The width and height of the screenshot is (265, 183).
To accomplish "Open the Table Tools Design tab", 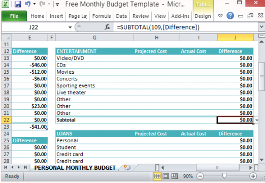I will click(203, 16).
